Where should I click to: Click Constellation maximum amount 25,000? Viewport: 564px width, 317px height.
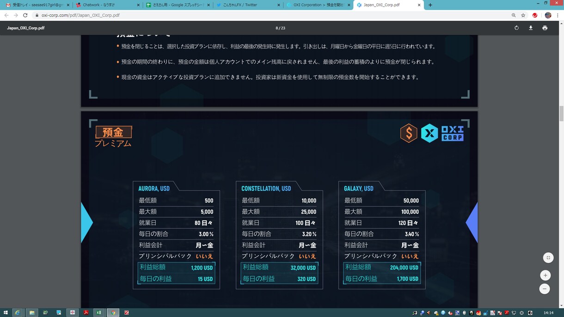(309, 212)
